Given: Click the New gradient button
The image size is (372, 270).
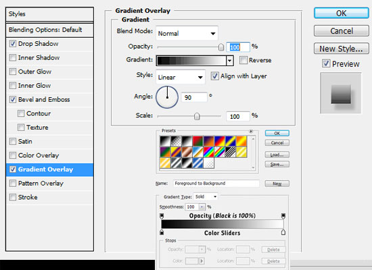Looking at the screenshot, I should (277, 184).
